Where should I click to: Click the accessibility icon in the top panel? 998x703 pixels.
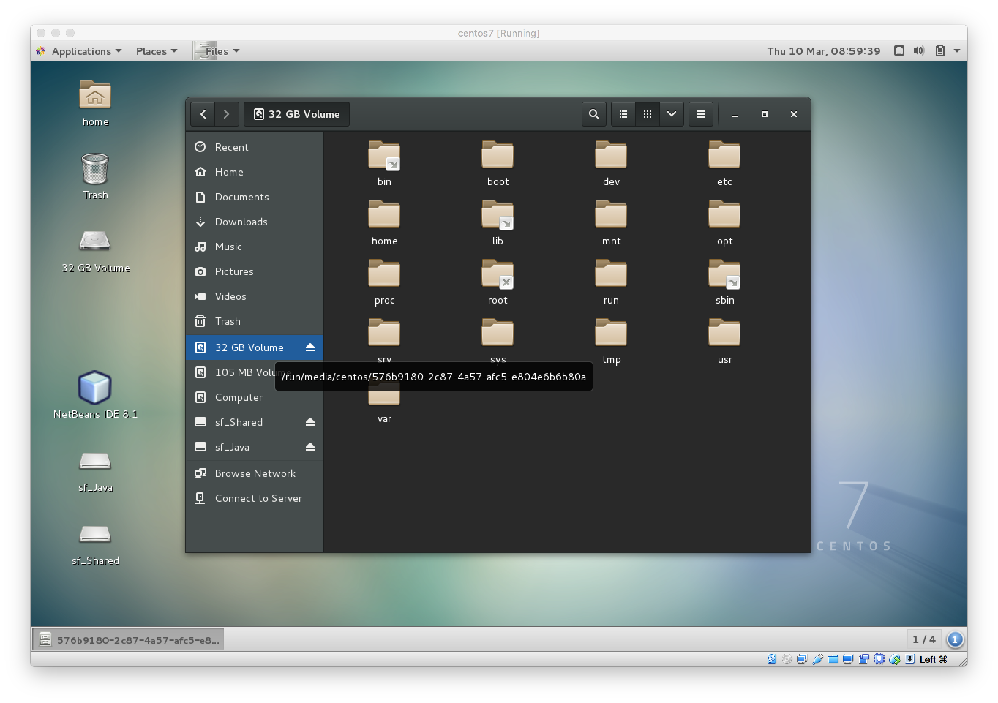click(x=899, y=51)
